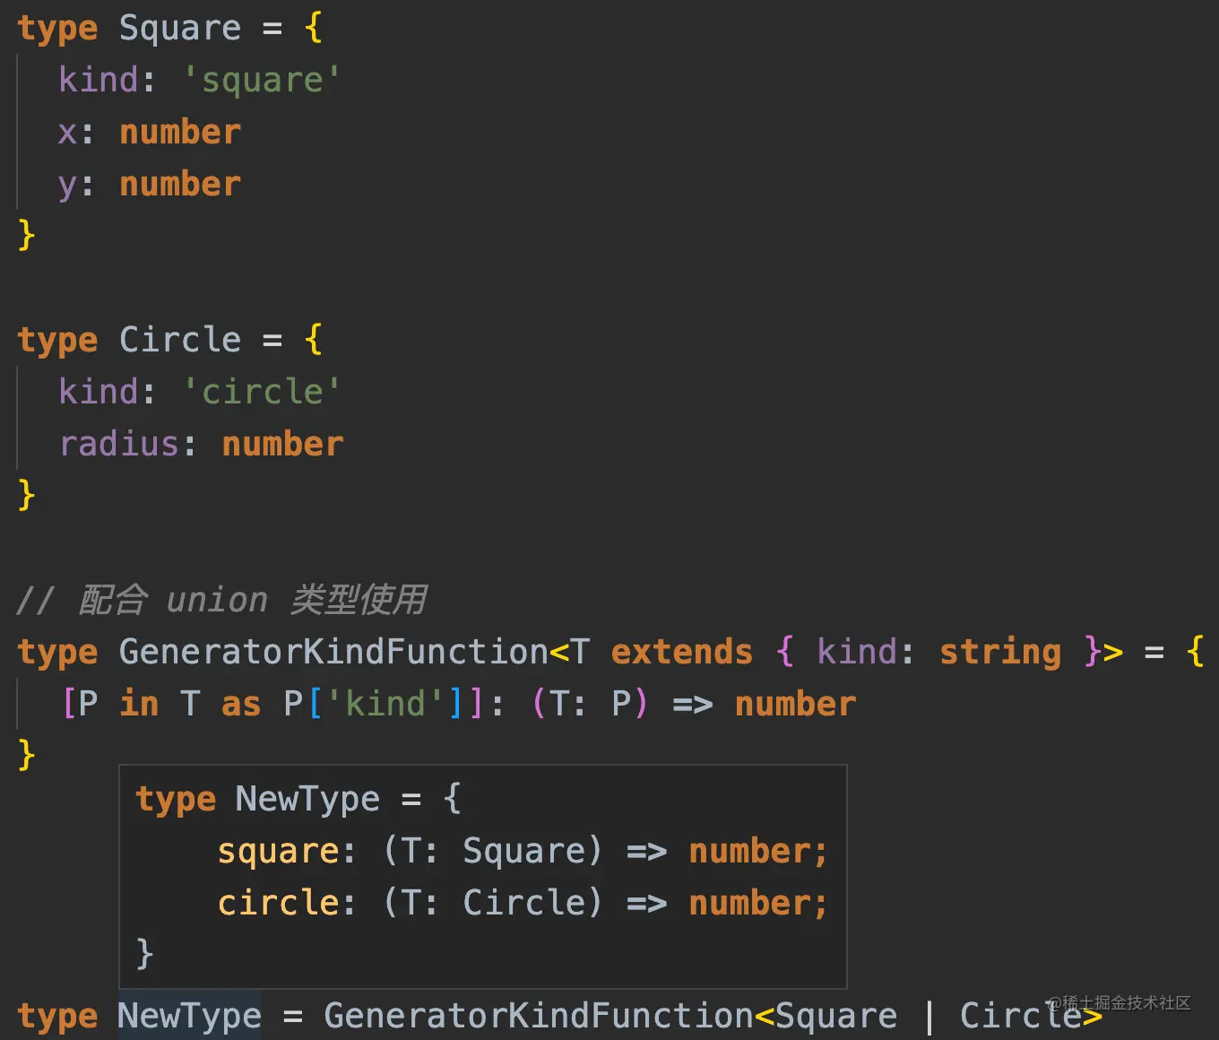Click the 'Circle' type name in its declaration
The height and width of the screenshot is (1040, 1219).
pyautogui.click(x=180, y=340)
